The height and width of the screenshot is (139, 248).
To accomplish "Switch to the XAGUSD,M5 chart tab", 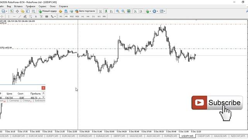I will 136,136.
